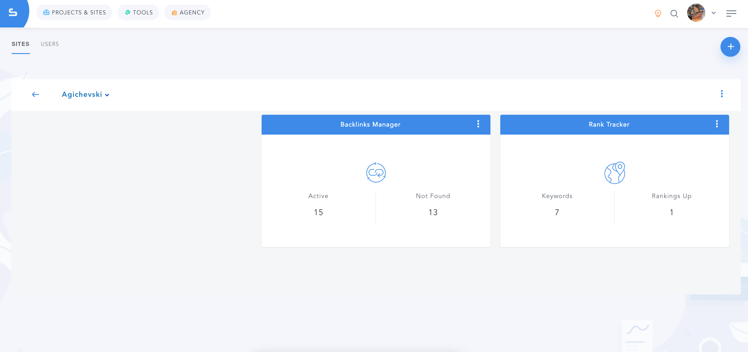Image resolution: width=748 pixels, height=352 pixels.
Task: Click the user profile avatar
Action: 696,13
